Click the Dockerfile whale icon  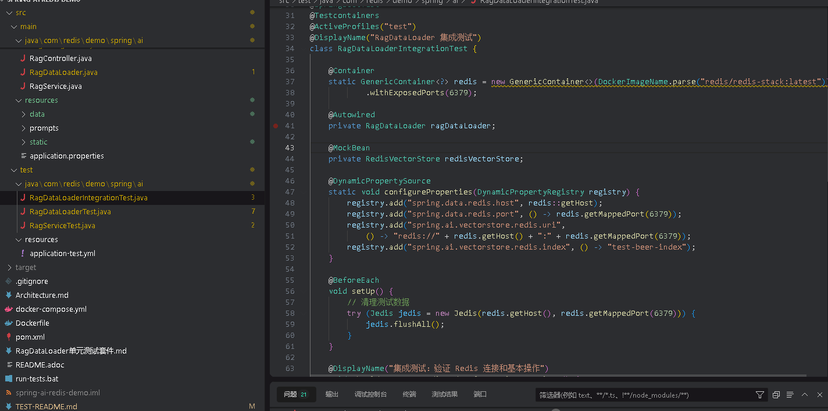point(9,323)
